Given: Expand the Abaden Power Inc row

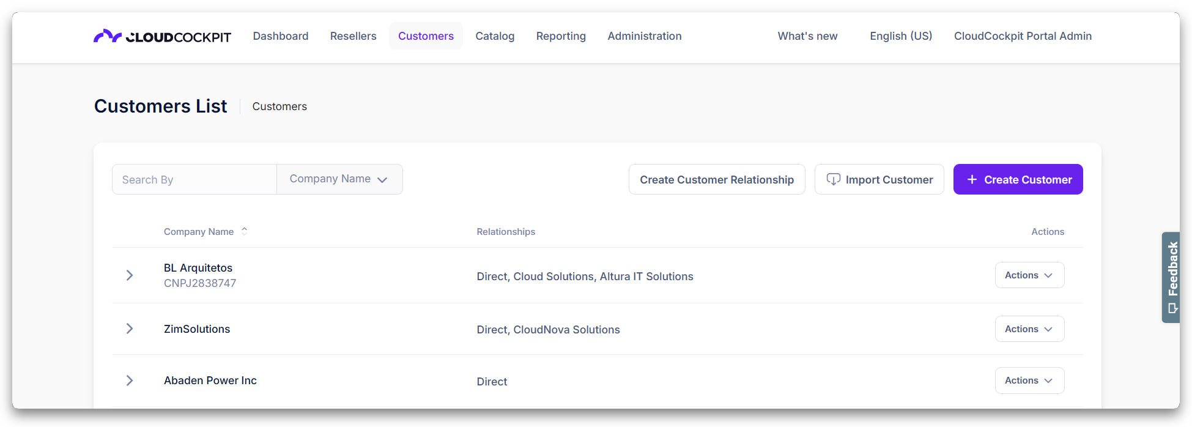Looking at the screenshot, I should point(130,381).
